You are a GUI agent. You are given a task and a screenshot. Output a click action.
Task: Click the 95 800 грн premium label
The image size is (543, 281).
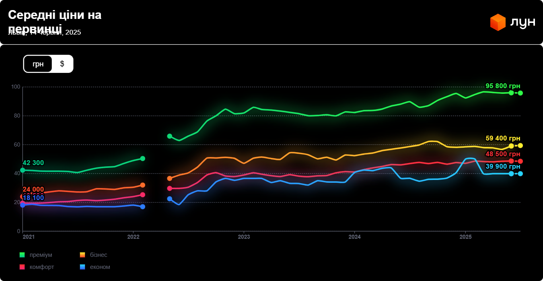[503, 86]
